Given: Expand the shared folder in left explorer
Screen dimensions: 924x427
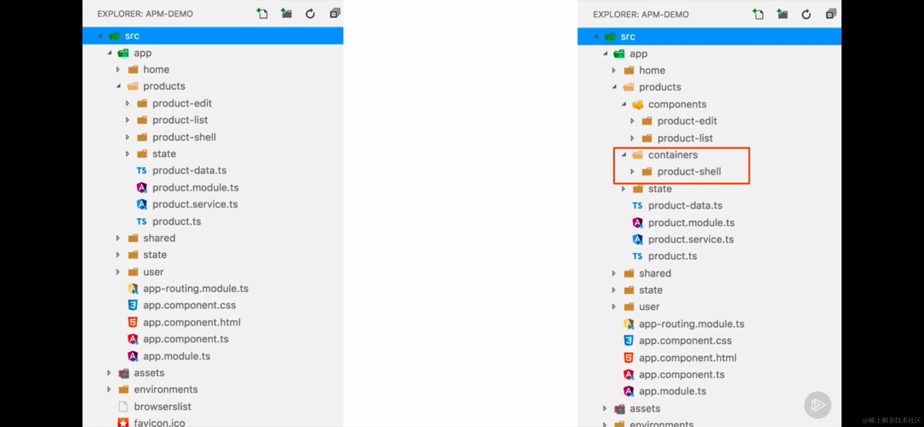Looking at the screenshot, I should pos(118,238).
